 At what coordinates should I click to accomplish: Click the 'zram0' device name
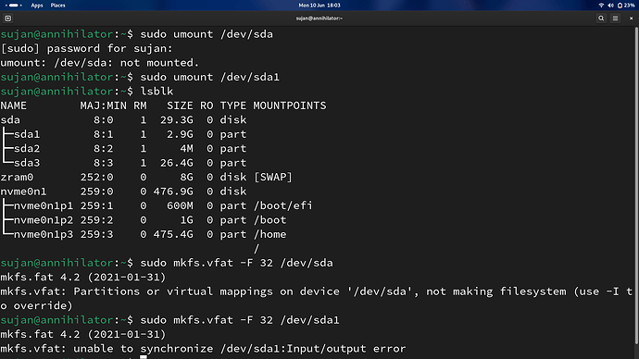pos(17,177)
